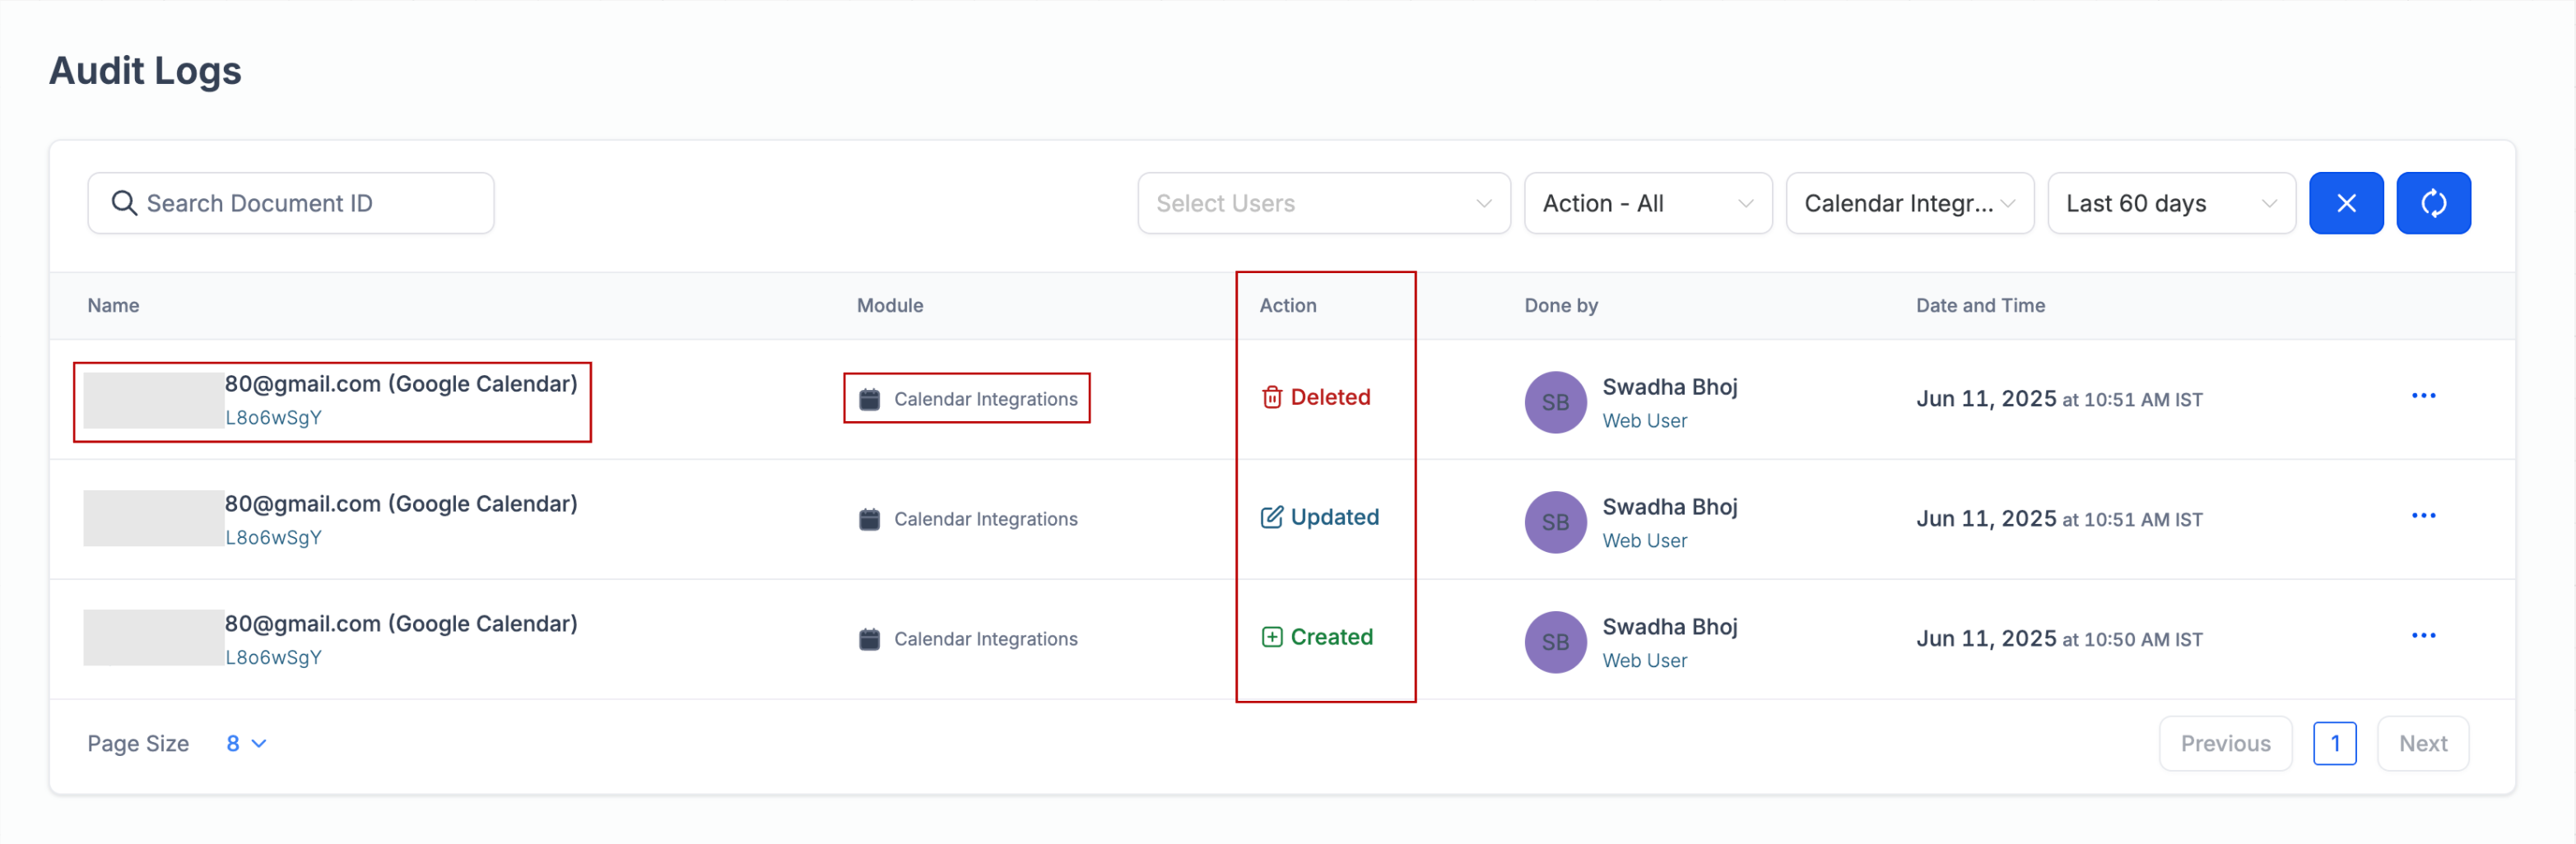This screenshot has height=844, width=2576.
Task: Click the Name column header
Action: (x=113, y=305)
